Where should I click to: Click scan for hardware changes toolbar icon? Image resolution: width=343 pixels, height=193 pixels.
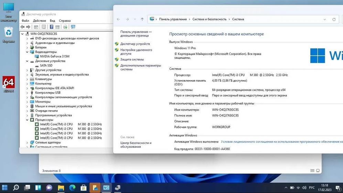(x=73, y=27)
